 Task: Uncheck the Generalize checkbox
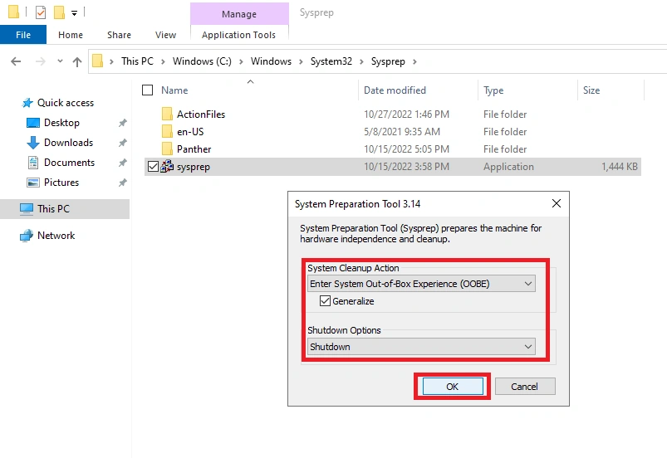325,301
